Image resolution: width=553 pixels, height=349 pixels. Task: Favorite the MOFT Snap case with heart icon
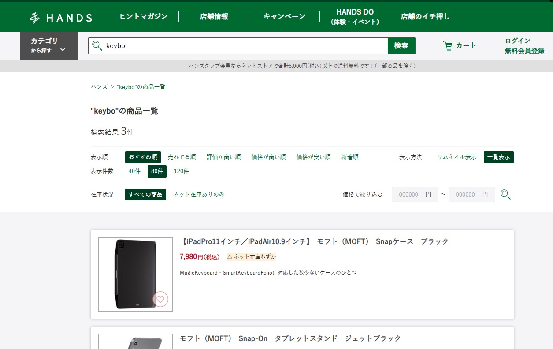160,299
